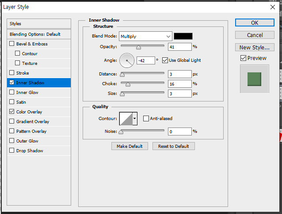Screen dimensions: 282x214
Task: Turn on the Satin checkbox
Action: coord(11,102)
